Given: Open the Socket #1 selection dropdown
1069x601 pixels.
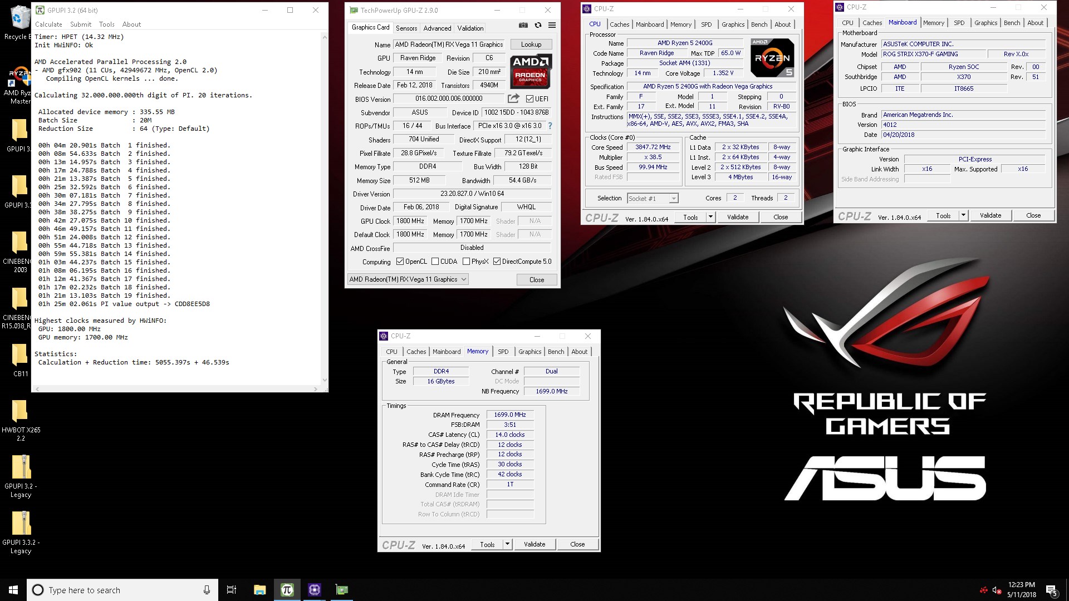Looking at the screenshot, I should pos(653,199).
